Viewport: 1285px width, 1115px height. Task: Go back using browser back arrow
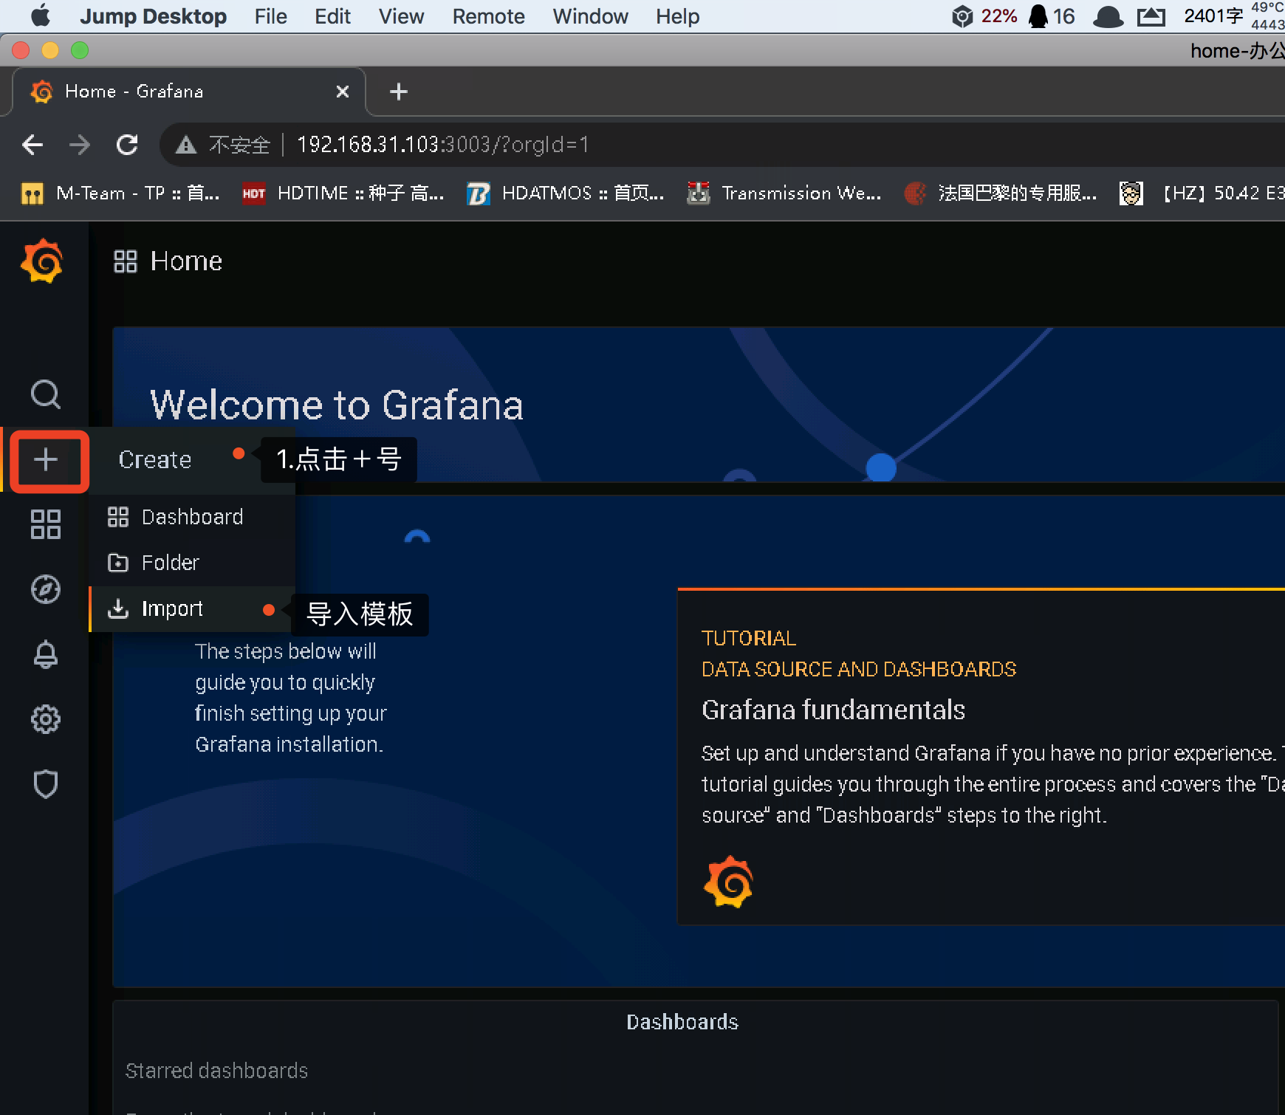tap(32, 145)
